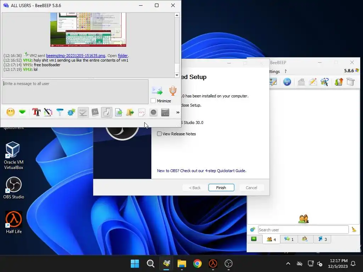The image size is (363, 272).
Task: Open File Explorer from the taskbar
Action: point(182,263)
